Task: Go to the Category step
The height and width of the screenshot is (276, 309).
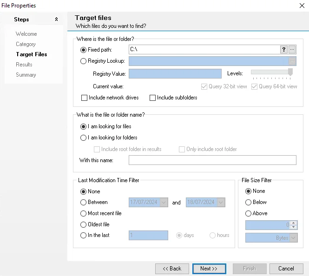Action: pos(26,44)
